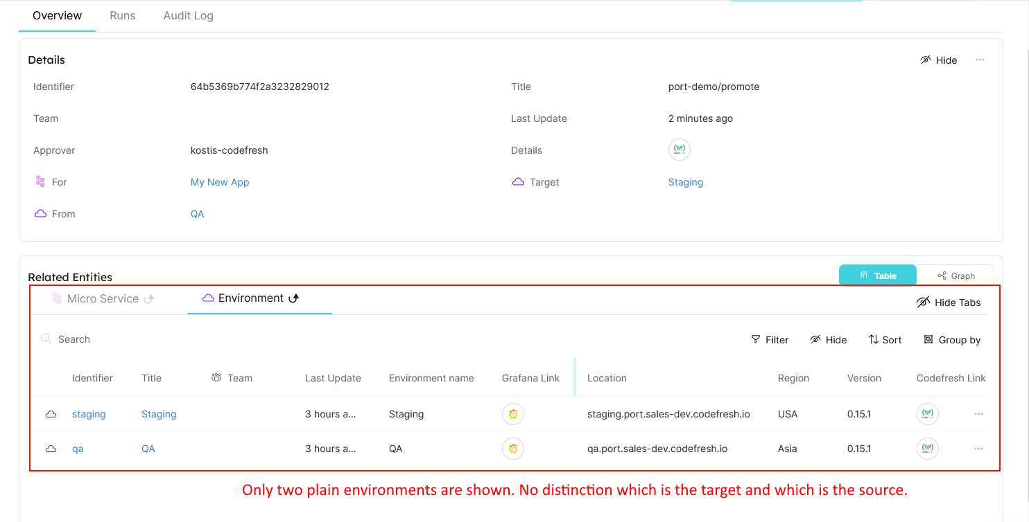This screenshot has width=1029, height=522.
Task: Open the My New App link
Action: (x=220, y=182)
